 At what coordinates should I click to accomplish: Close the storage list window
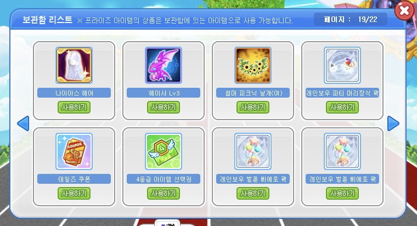click(x=404, y=10)
